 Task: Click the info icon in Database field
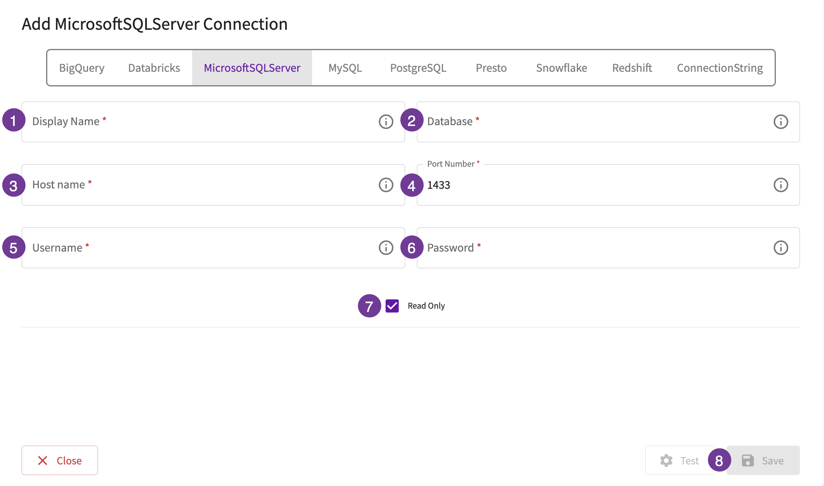[x=781, y=121]
